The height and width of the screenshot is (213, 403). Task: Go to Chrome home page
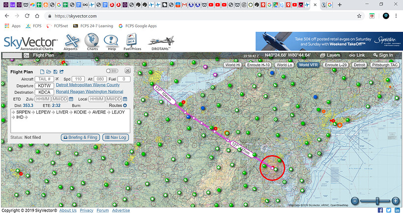click(x=37, y=16)
